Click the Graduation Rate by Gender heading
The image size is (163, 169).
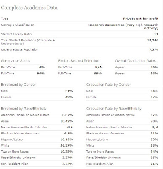point(108,84)
